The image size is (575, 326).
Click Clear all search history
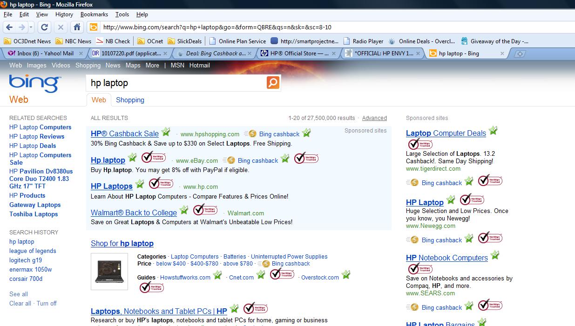pyautogui.click(x=20, y=303)
